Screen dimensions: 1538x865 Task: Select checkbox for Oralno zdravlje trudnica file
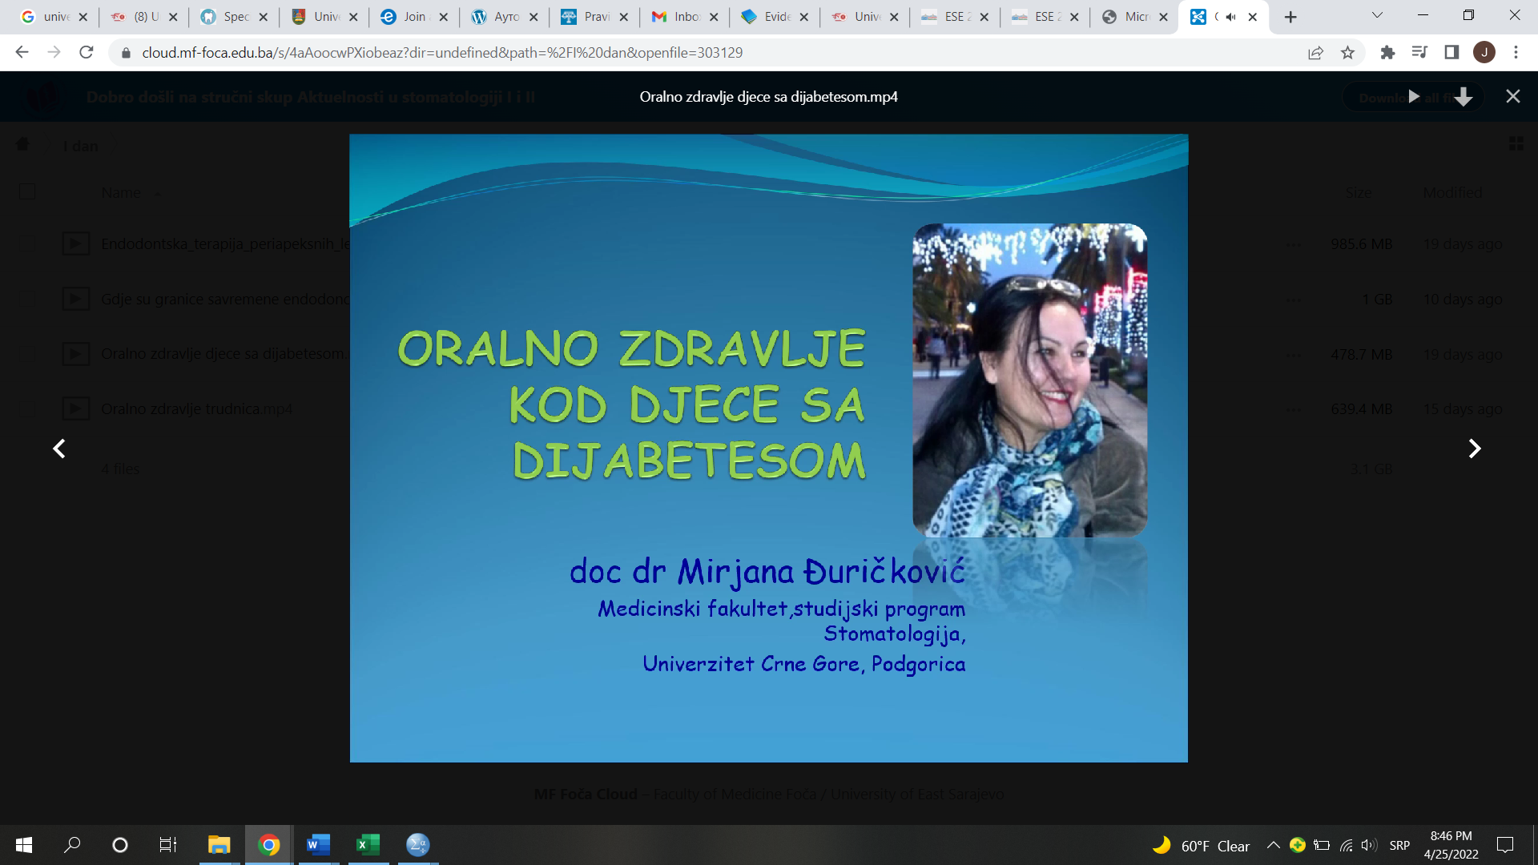coord(27,409)
